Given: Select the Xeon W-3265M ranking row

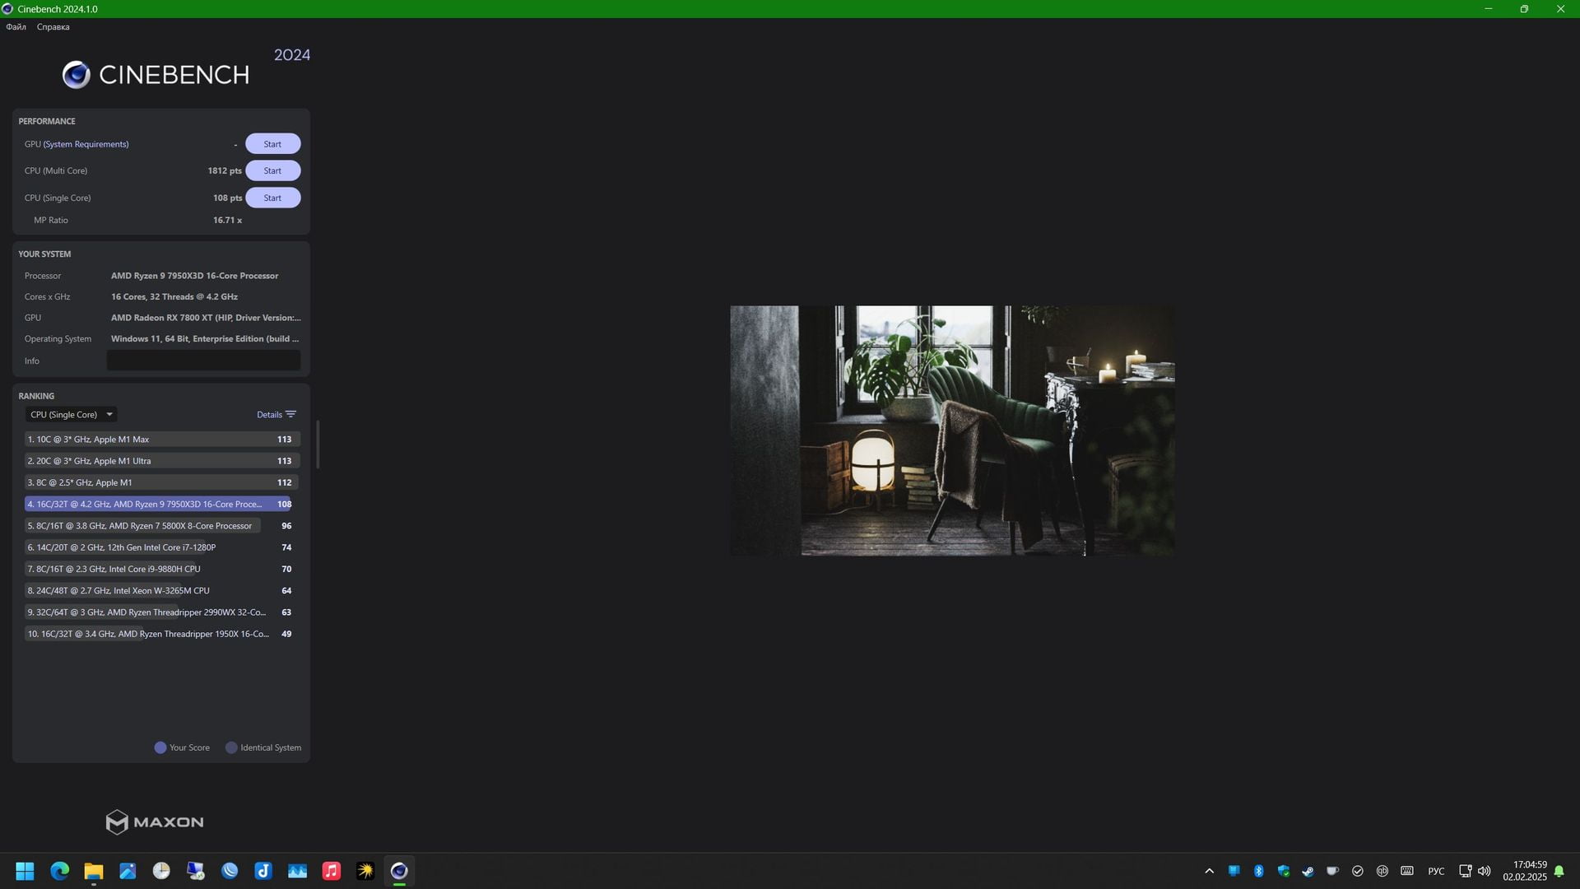Looking at the screenshot, I should pos(161,590).
